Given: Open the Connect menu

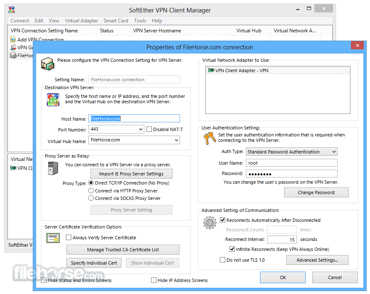Looking at the screenshot, I should point(19,21).
